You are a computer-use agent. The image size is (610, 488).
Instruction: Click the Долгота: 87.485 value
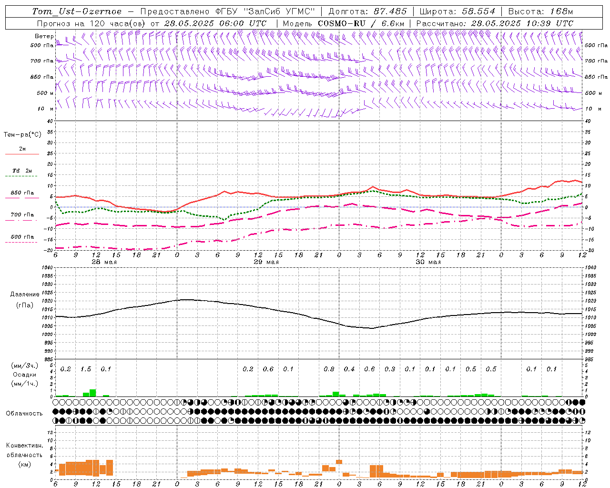click(x=368, y=11)
